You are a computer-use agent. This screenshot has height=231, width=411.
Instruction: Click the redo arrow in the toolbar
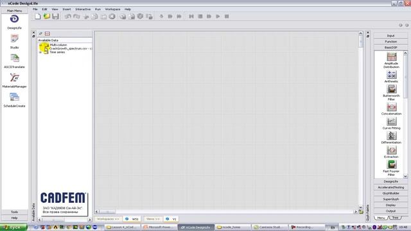pyautogui.click(x=76, y=17)
